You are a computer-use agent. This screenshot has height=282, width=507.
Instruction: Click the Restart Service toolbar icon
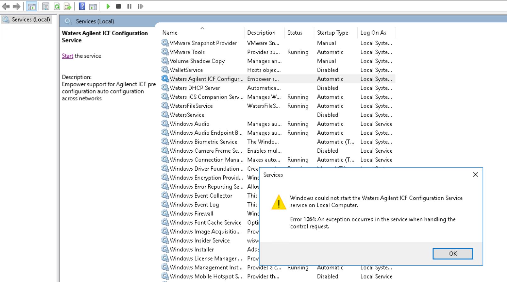140,6
